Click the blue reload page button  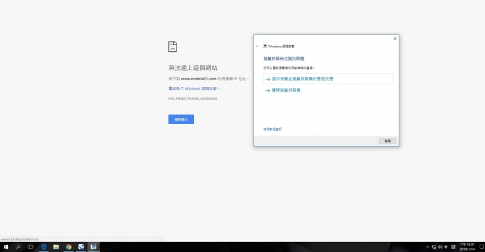click(181, 119)
